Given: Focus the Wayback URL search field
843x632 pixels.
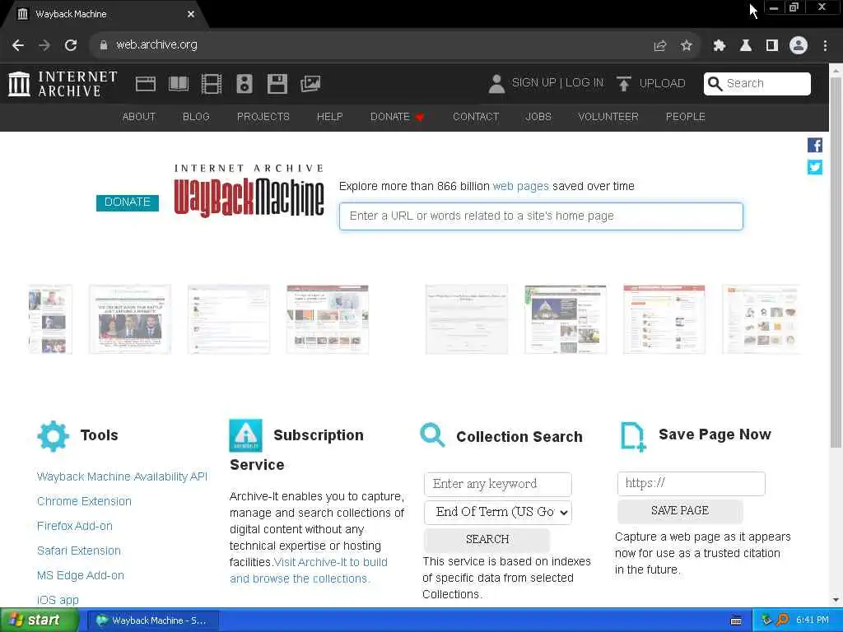Looking at the screenshot, I should [541, 216].
